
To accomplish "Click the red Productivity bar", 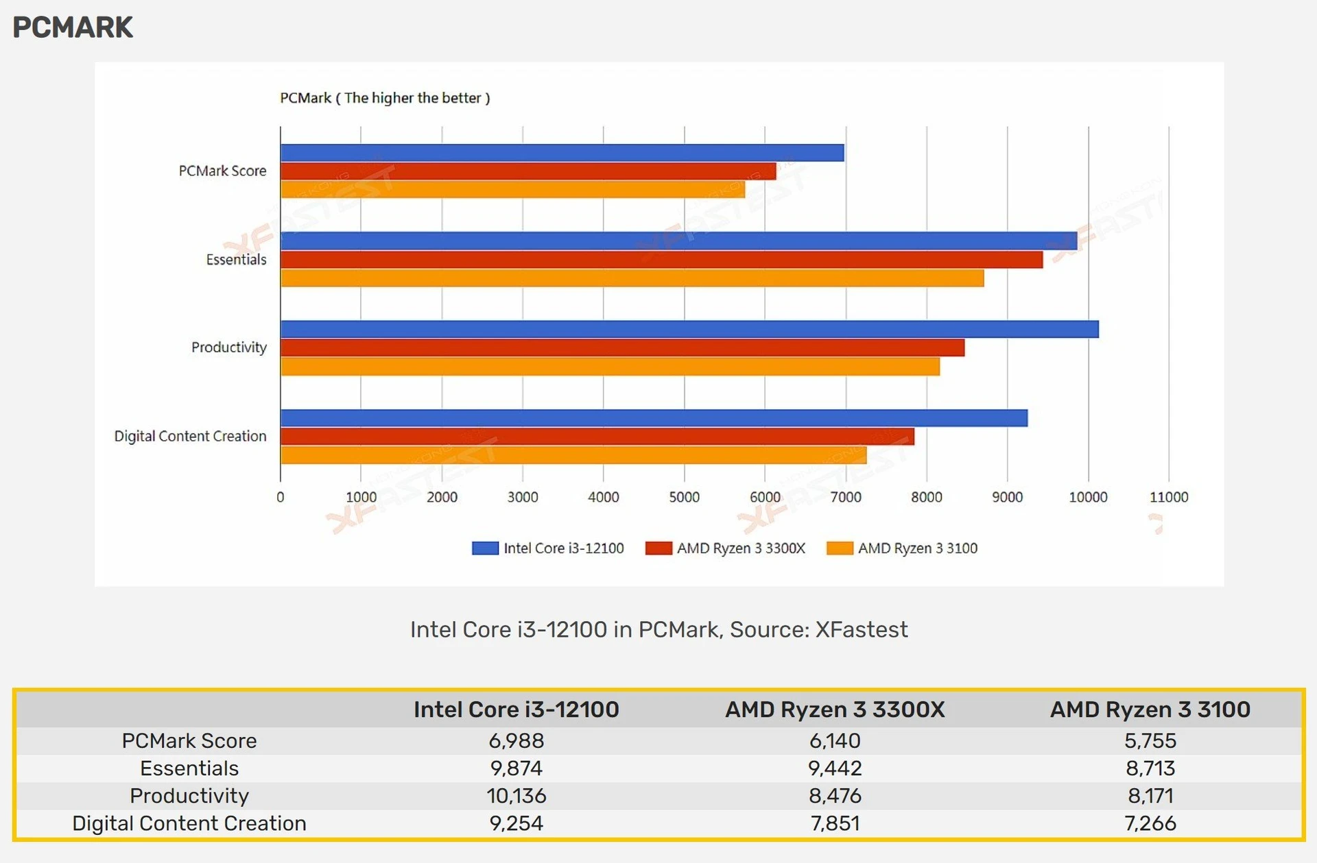I will 622,348.
